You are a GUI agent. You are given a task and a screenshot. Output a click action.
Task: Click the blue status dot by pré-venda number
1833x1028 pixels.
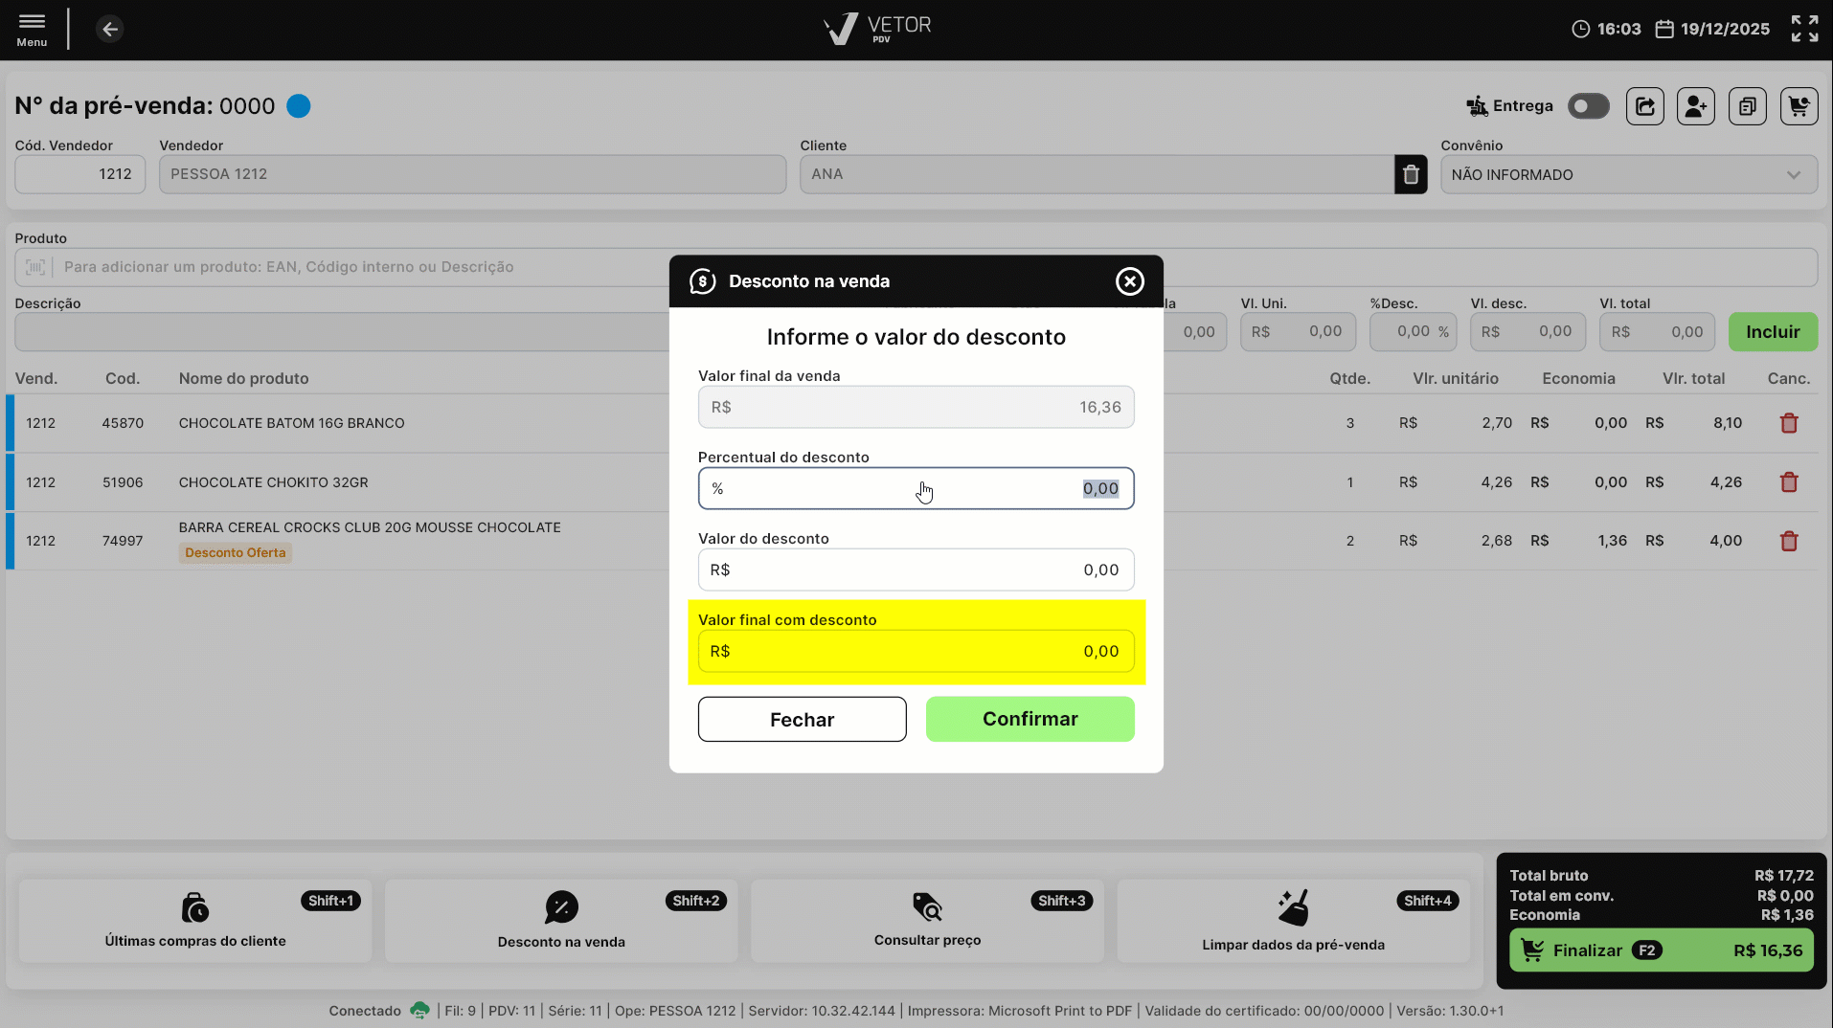tap(299, 106)
